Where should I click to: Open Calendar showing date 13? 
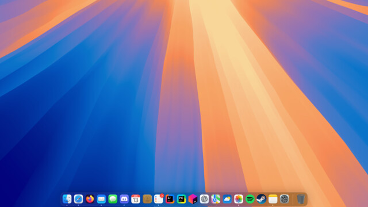pyautogui.click(x=136, y=199)
